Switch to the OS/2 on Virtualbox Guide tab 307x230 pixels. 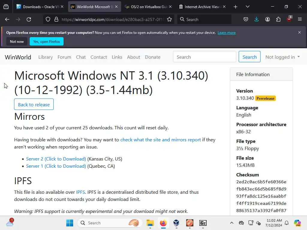point(148,7)
